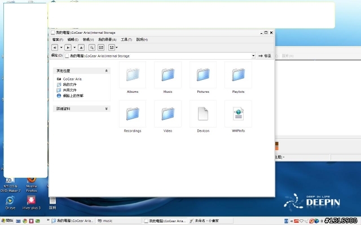361x225 pixels.
Task: Open the NTI CD & DVD-Maker 7 shortcut
Action: [x=10, y=185]
